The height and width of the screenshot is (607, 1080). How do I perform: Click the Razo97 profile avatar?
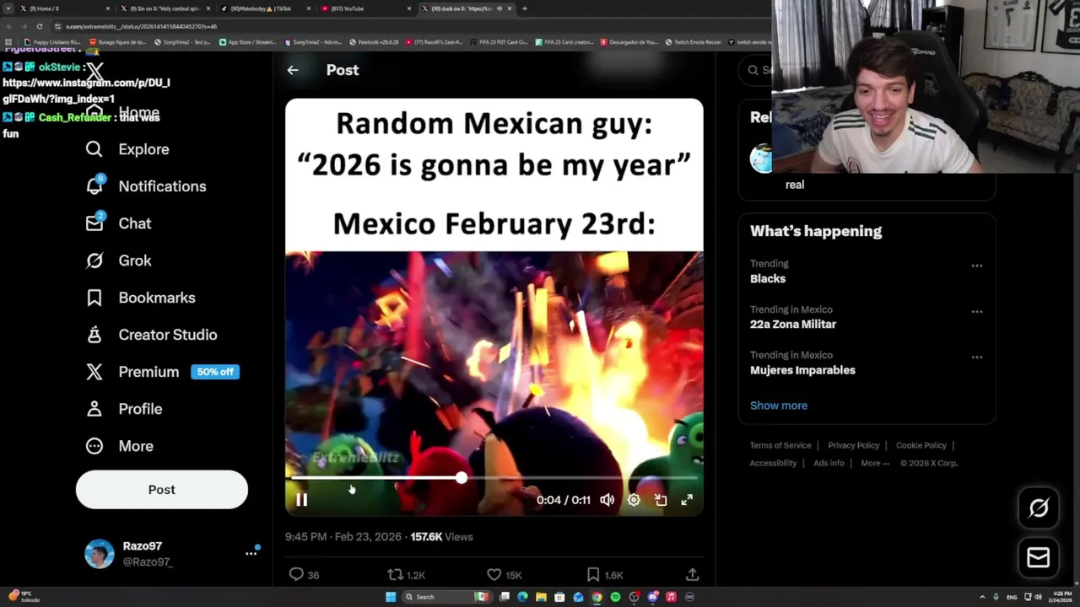pos(100,554)
